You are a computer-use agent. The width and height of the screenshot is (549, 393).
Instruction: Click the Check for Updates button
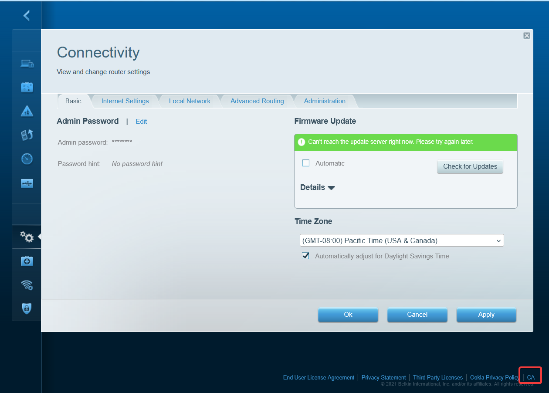point(470,166)
